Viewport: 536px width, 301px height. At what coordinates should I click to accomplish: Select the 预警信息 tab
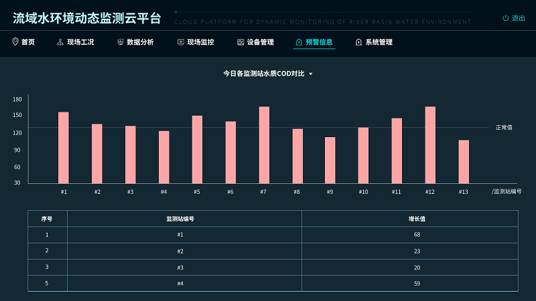pos(319,42)
